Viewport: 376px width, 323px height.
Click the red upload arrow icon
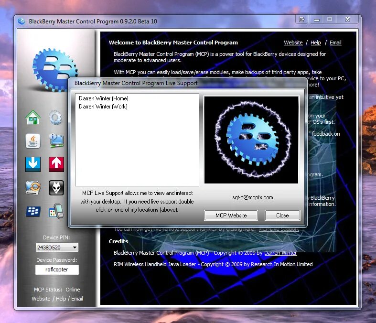(56, 164)
